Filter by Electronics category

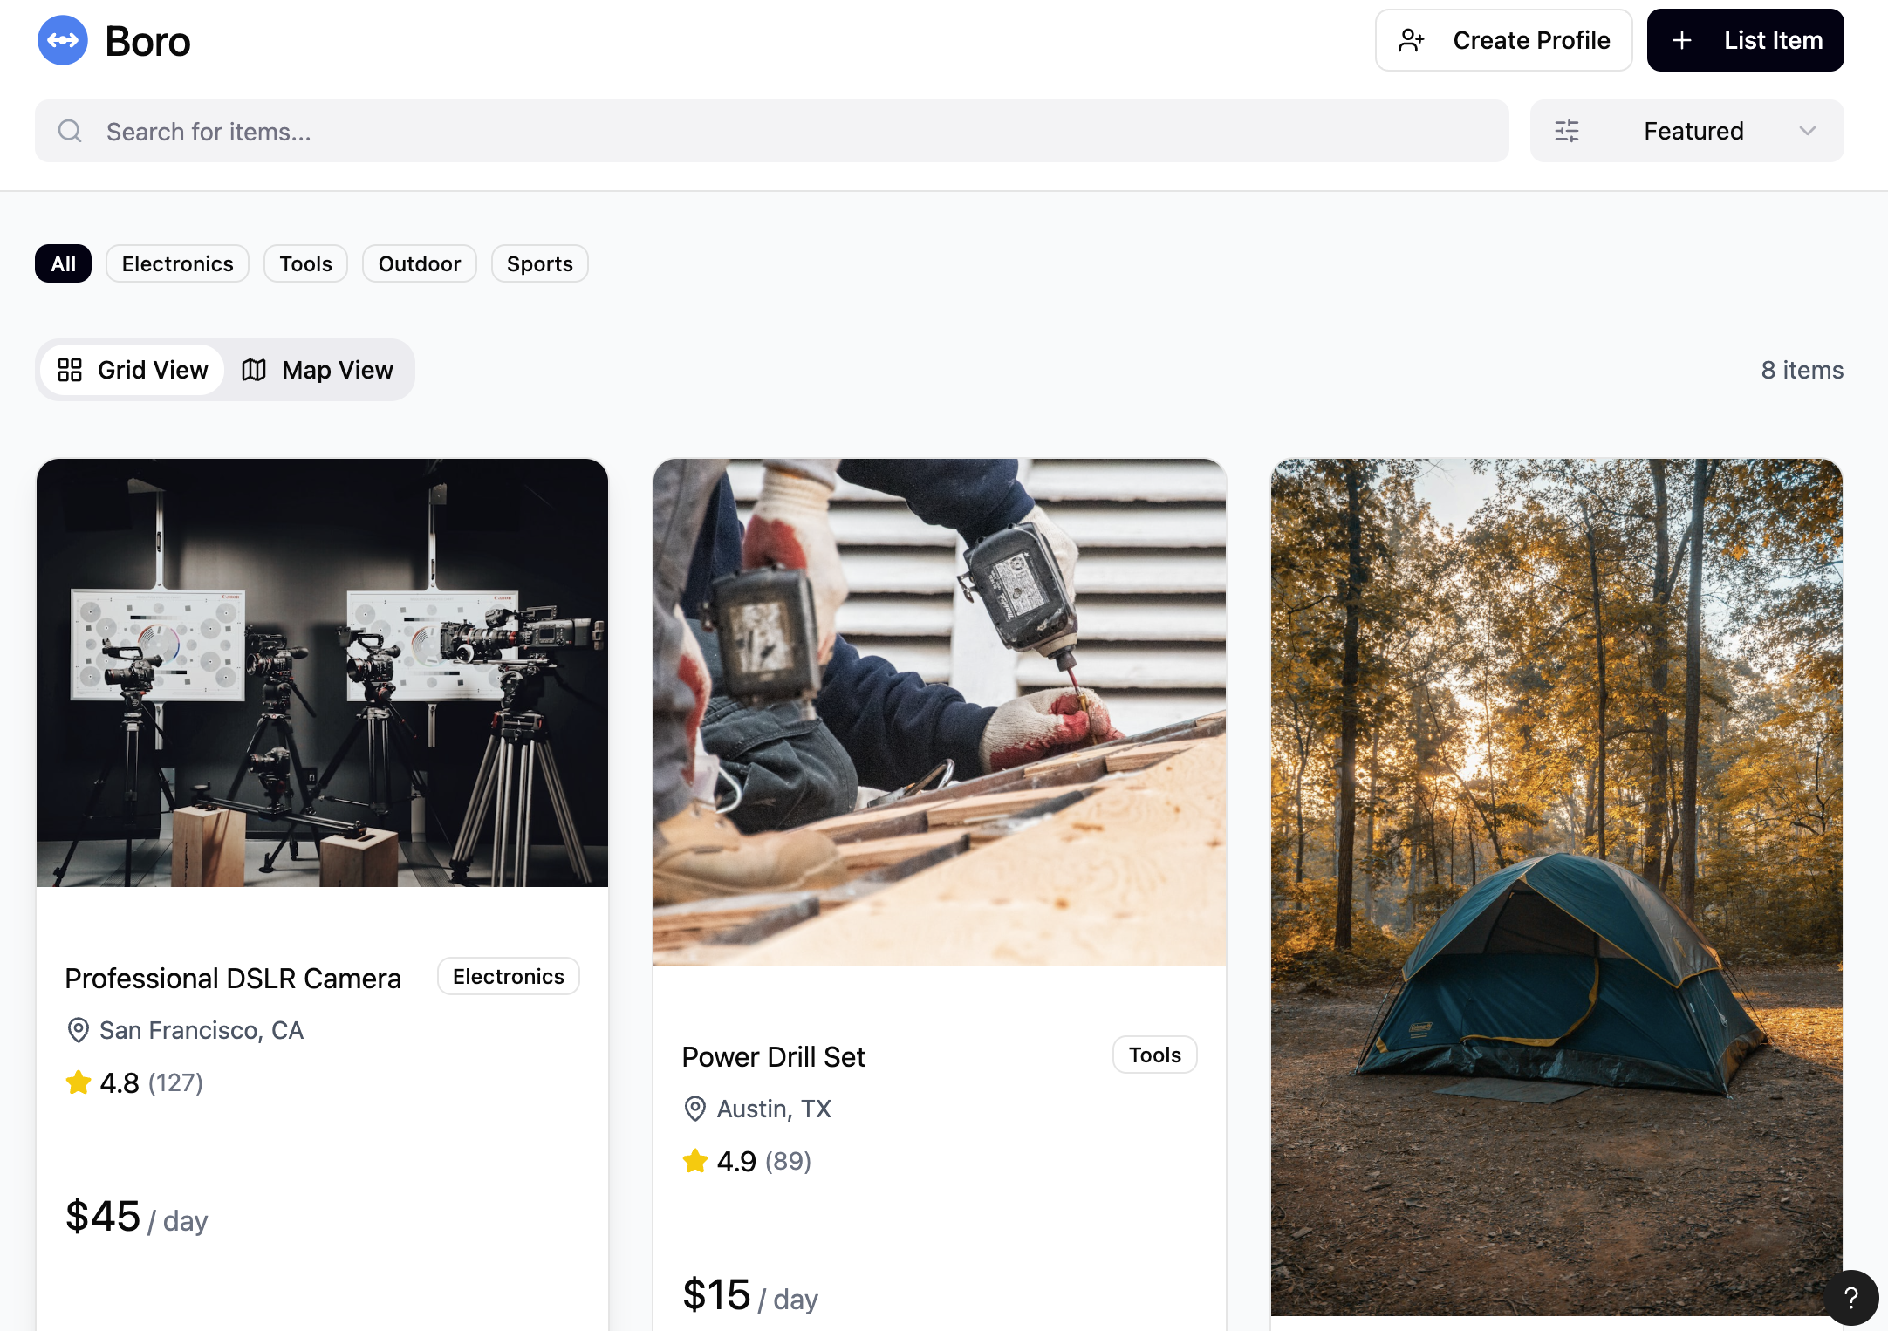(x=177, y=263)
